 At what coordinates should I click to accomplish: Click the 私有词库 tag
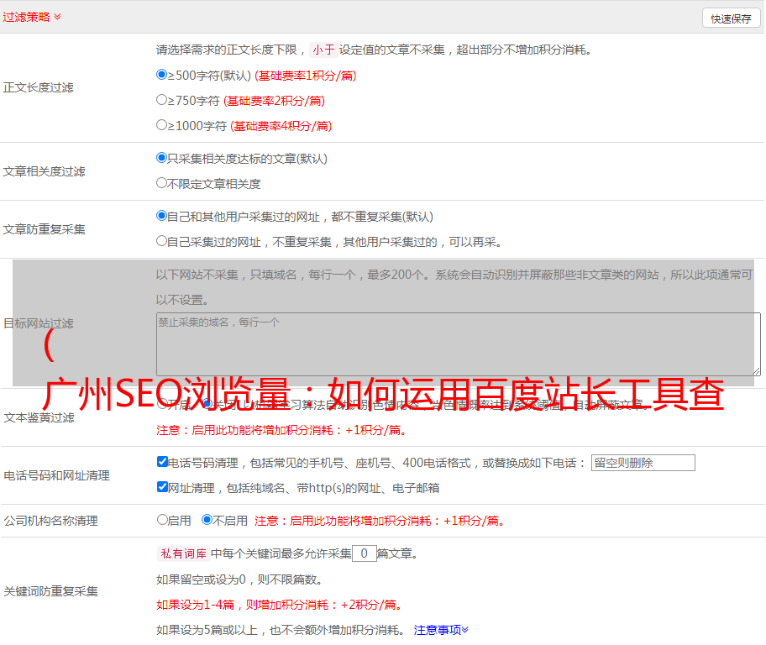184,553
